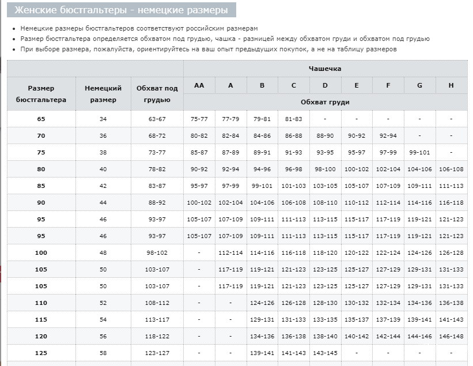Click bra size 125 row label
The image size is (473, 366).
(41, 353)
